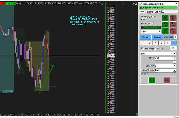Click the current price marker 6779.13
The height and width of the screenshot is (118, 179).
pos(111,55)
